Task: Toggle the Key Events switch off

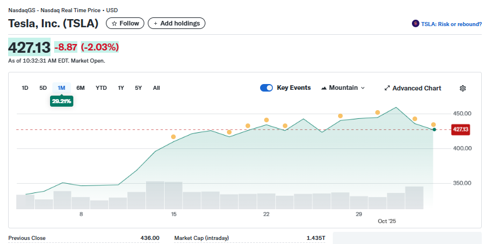Action: tap(266, 88)
